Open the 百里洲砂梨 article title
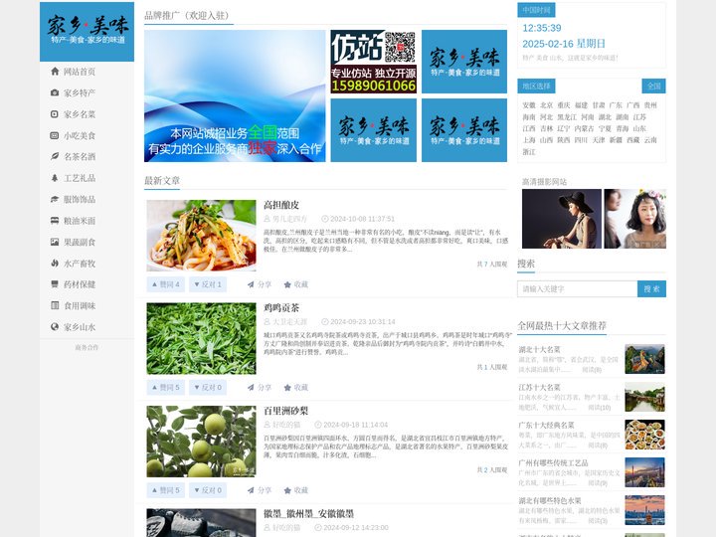 [285, 411]
